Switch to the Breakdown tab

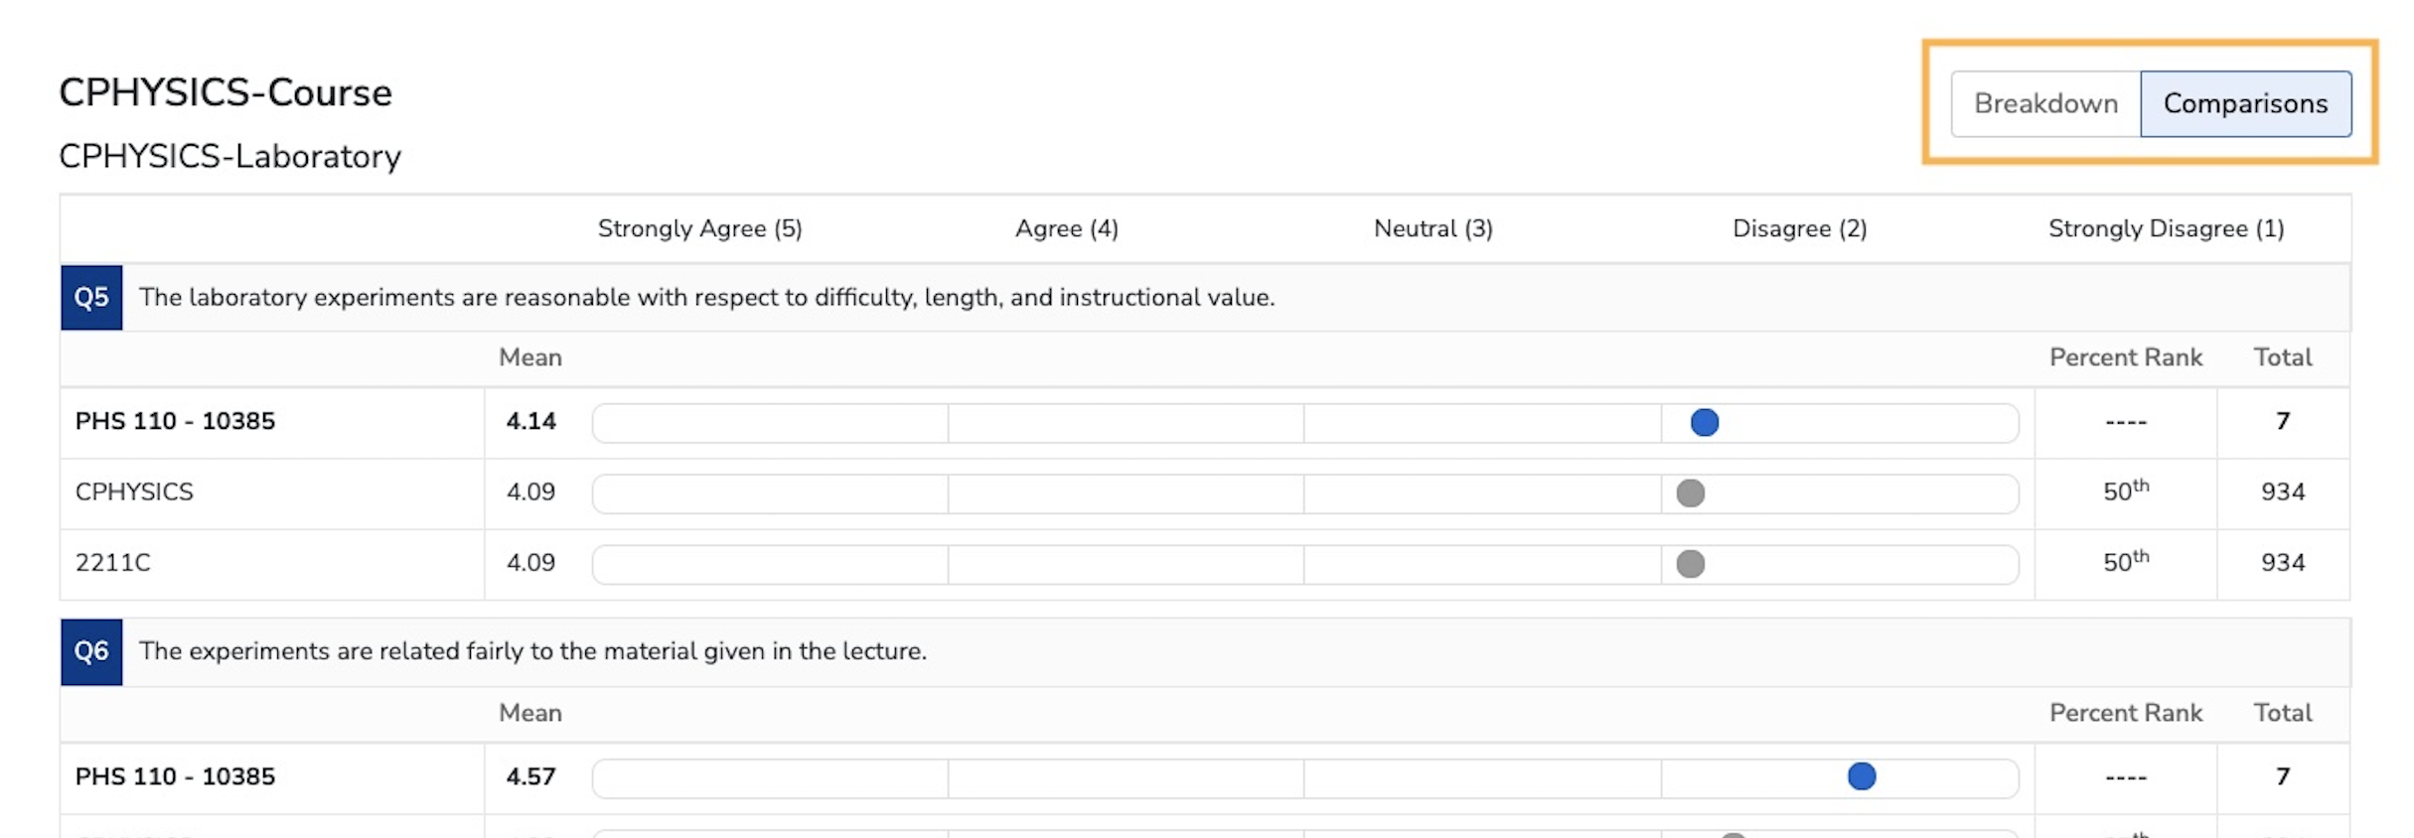point(2044,103)
